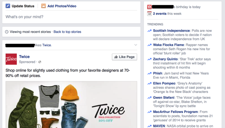
Task: Open the Gwen Stefani trending story
Action: click(163, 97)
